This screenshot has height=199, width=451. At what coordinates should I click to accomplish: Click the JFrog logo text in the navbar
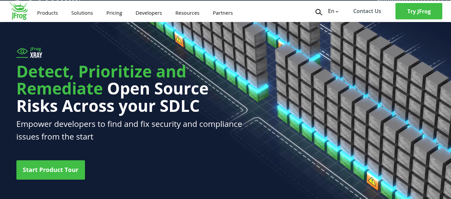click(19, 16)
